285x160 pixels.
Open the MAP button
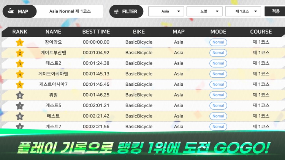click(x=19, y=11)
